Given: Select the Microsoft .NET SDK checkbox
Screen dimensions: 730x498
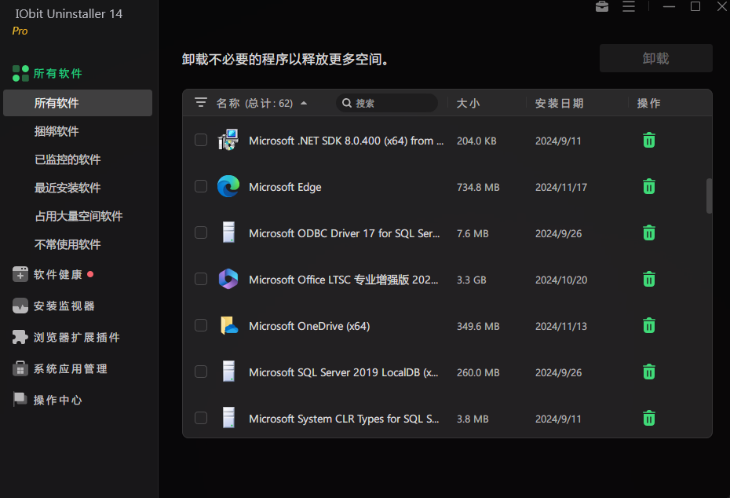Looking at the screenshot, I should pyautogui.click(x=201, y=141).
